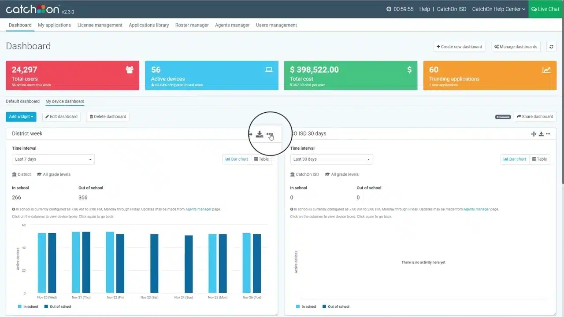Select Bar chart view in District week widget

coord(237,159)
